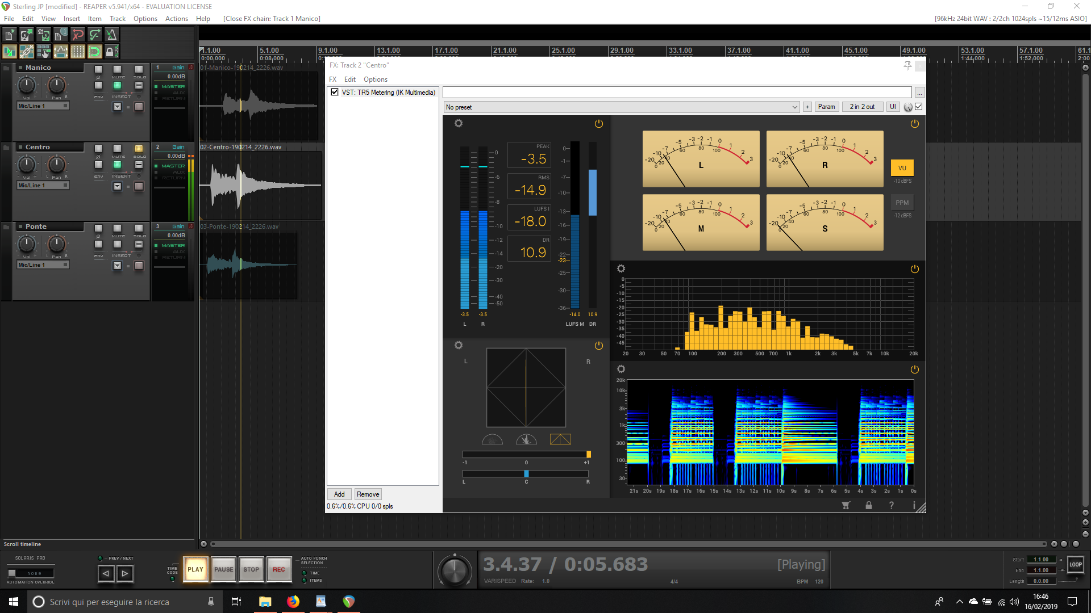This screenshot has height=613, width=1091.
Task: Mute the Manico track
Action: coord(117,69)
